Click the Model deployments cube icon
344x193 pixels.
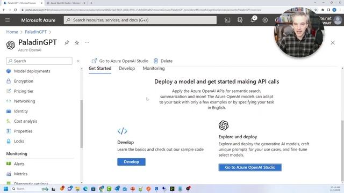point(9,71)
